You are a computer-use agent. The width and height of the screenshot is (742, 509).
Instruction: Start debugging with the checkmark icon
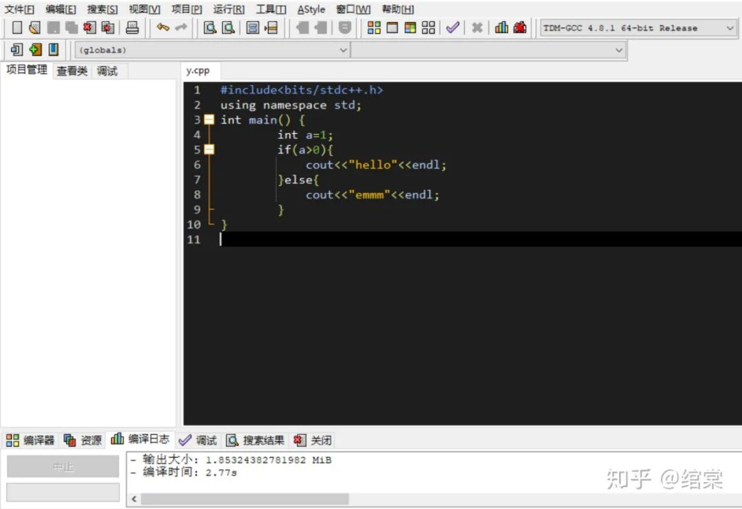point(453,27)
